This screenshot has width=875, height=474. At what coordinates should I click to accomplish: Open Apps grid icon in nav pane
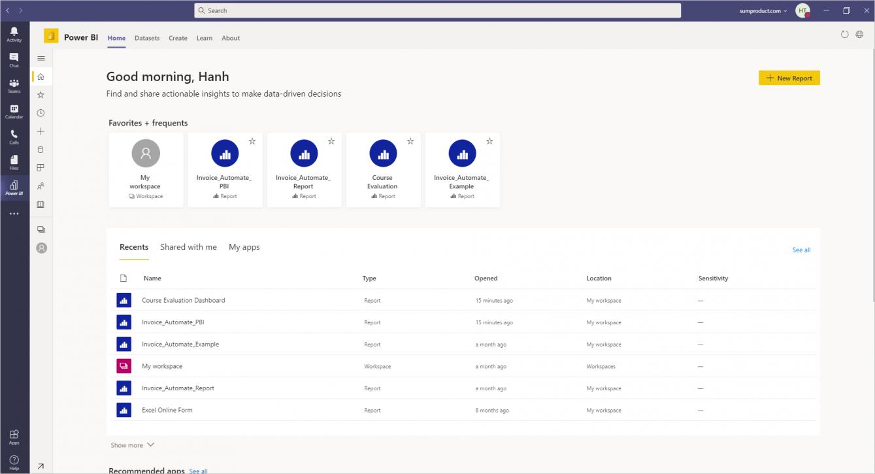pos(41,168)
